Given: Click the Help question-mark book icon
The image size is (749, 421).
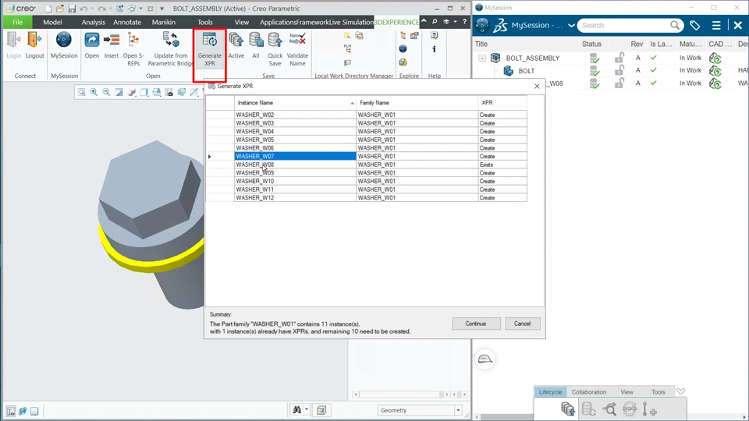Looking at the screenshot, I should click(x=434, y=35).
